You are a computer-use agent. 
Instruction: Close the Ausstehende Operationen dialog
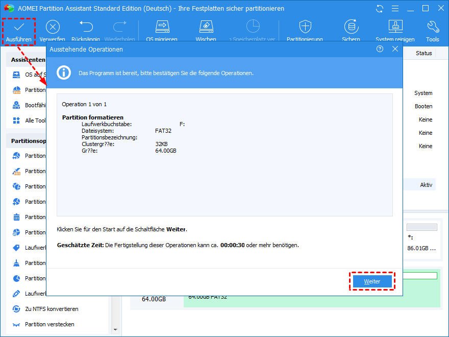pos(395,49)
